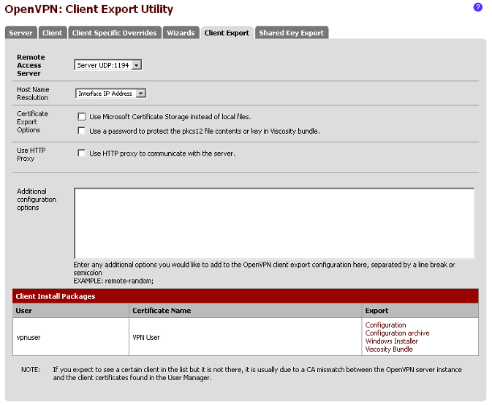Click the EXAMPLE: remote-random; hint text
This screenshot has height=405, width=492.
(113, 281)
